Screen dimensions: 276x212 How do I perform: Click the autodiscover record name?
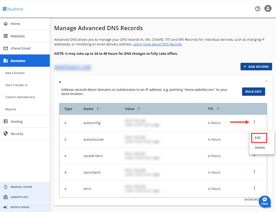pyautogui.click(x=94, y=139)
